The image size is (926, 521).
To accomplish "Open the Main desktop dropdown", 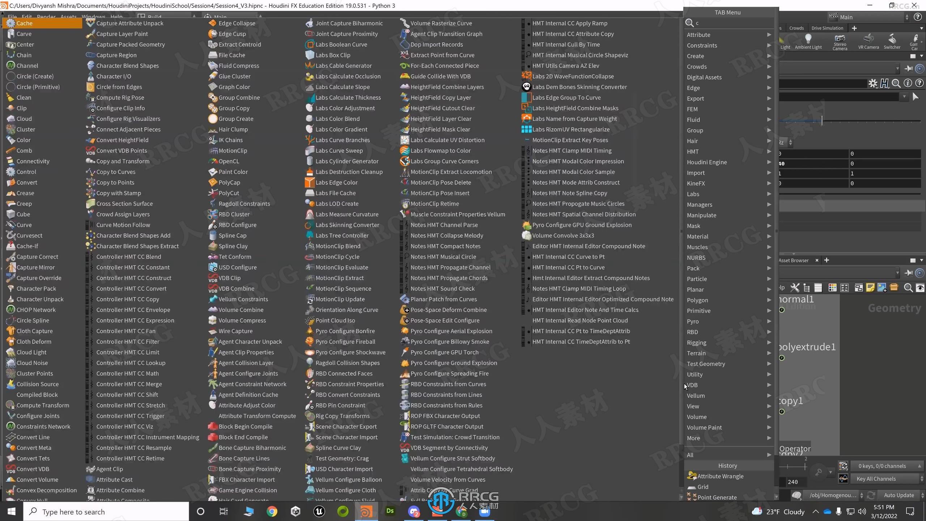I will tap(868, 17).
